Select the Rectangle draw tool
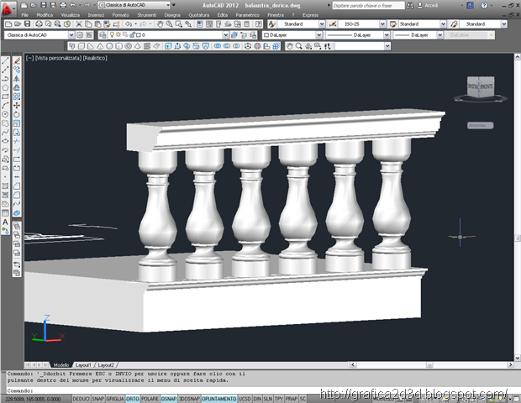521x403 pixels. [x=5, y=97]
